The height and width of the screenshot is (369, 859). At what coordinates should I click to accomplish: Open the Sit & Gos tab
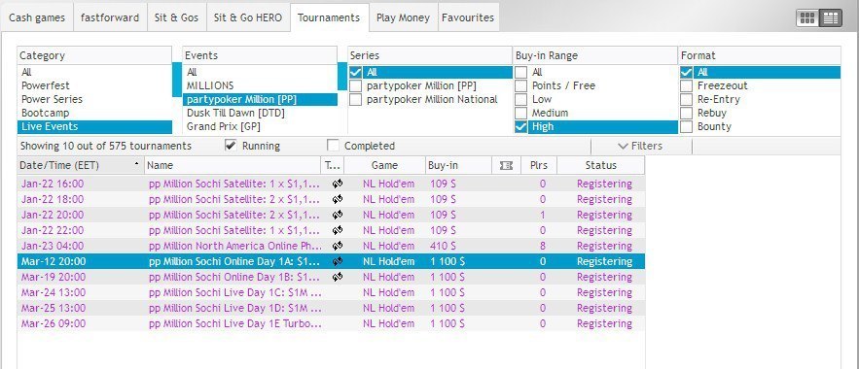coord(176,17)
